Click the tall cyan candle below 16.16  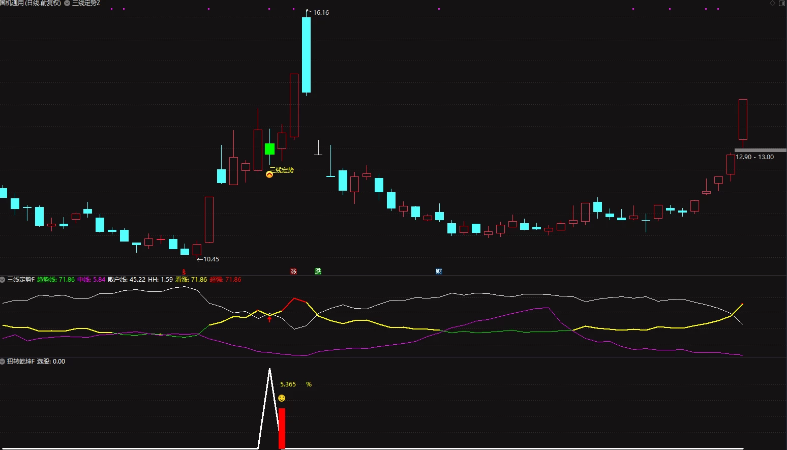coord(306,55)
